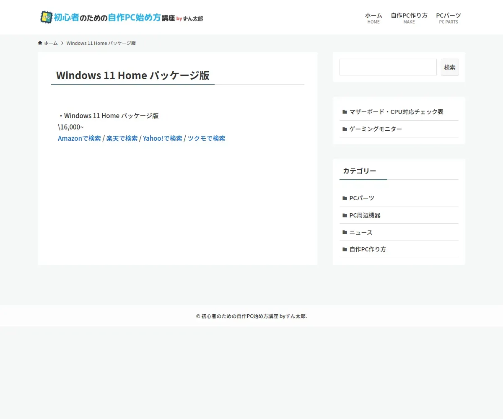
Task: Click folder icon beside PCパーツ category
Action: (x=345, y=198)
